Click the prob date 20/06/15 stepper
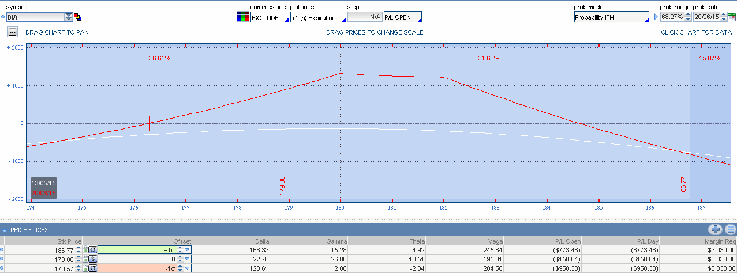This screenshot has height=273, width=737. click(x=723, y=17)
